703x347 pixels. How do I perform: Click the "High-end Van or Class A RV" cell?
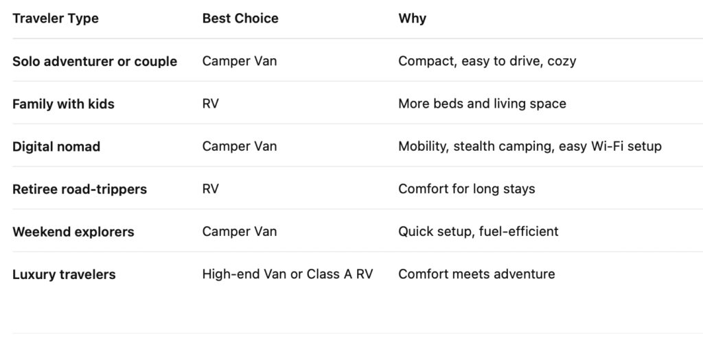click(x=287, y=274)
